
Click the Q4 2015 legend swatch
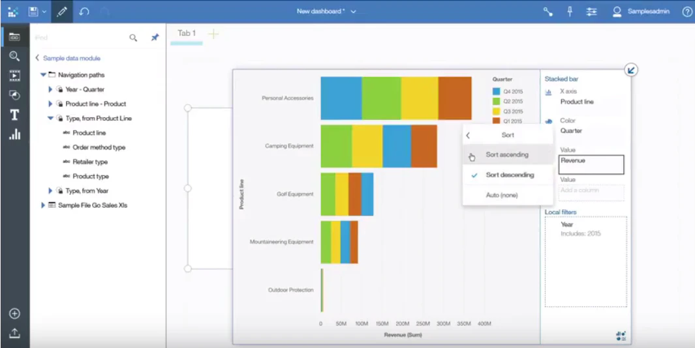497,92
